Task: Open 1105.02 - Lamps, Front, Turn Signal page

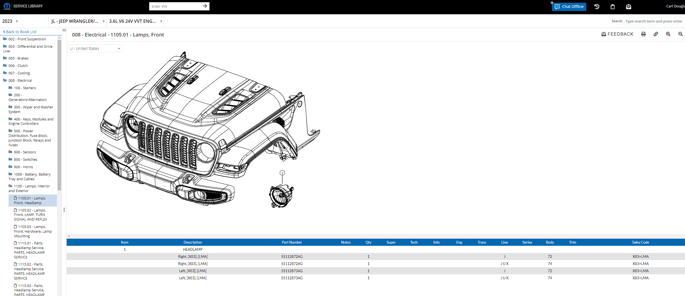Action: (x=30, y=215)
